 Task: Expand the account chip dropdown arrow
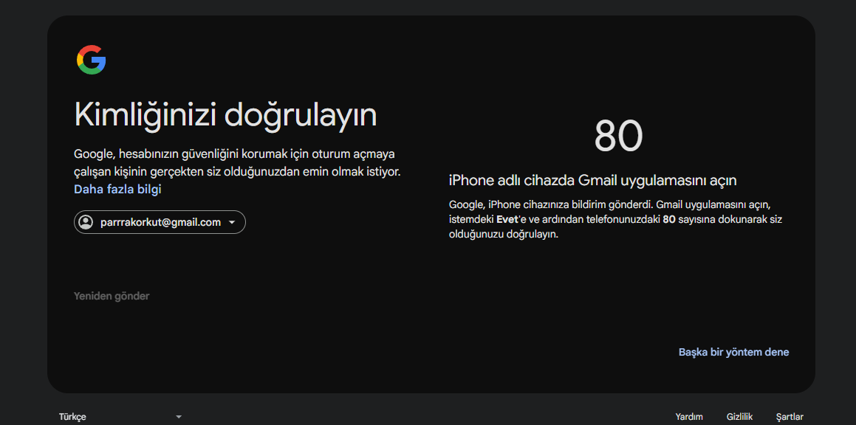click(232, 223)
